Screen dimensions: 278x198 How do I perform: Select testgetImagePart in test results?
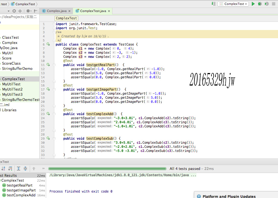point(21,190)
